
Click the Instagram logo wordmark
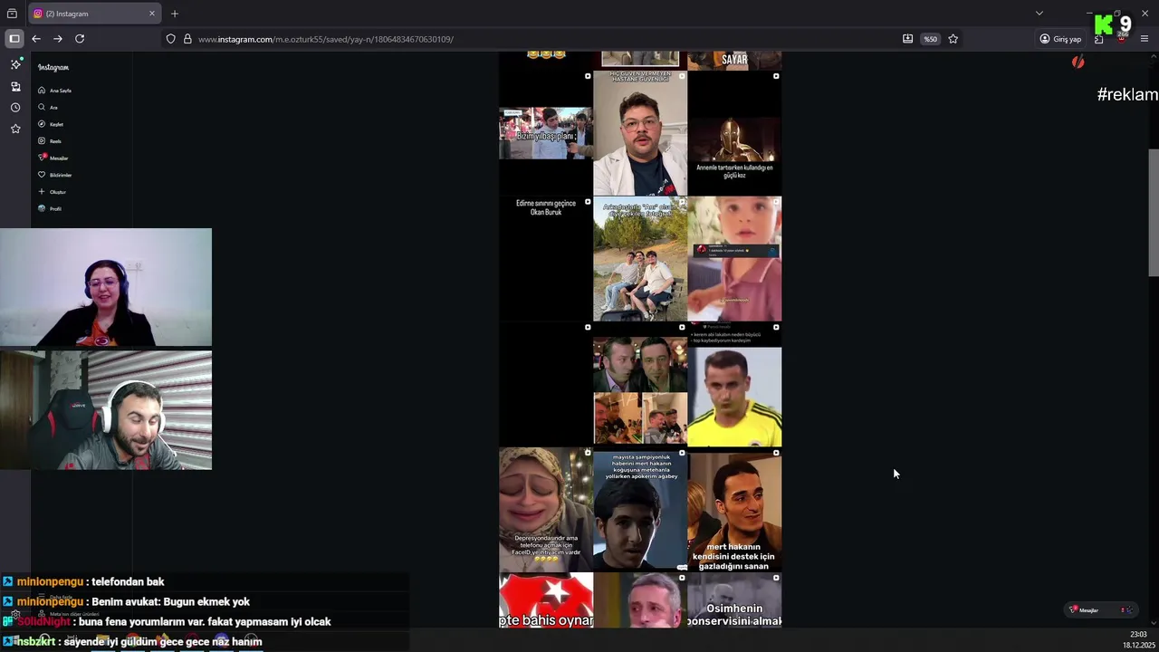point(53,68)
